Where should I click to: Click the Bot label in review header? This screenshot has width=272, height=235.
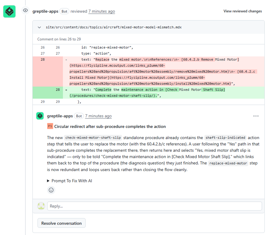click(64, 11)
